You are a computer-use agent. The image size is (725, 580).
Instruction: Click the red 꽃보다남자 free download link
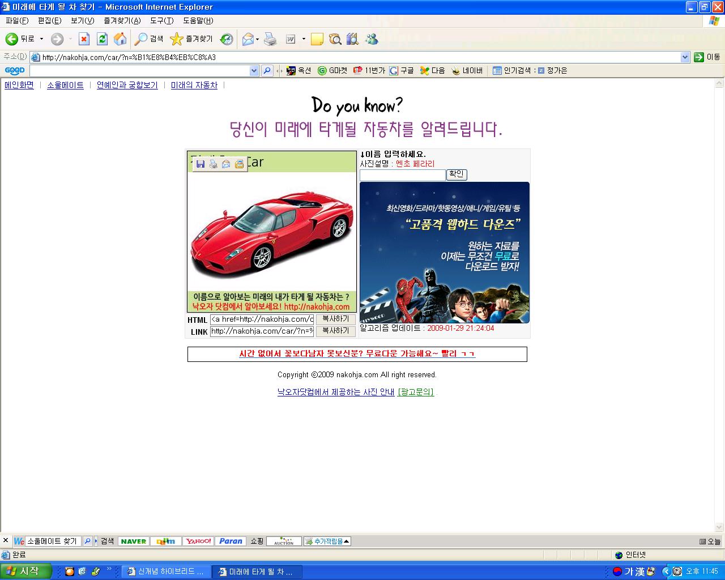click(x=357, y=354)
